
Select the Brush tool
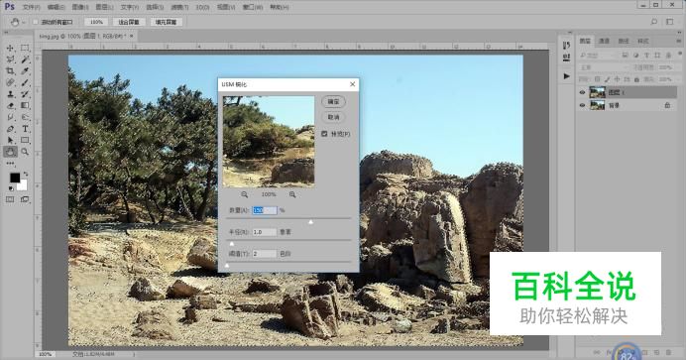[25, 82]
